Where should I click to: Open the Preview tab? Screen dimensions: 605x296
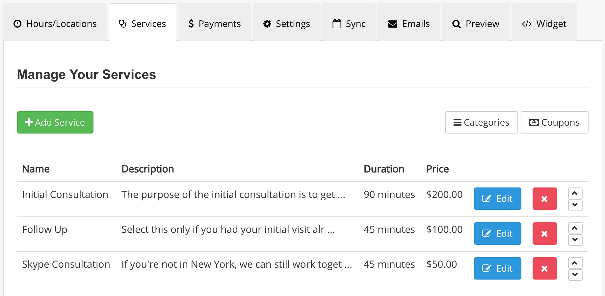pyautogui.click(x=476, y=24)
